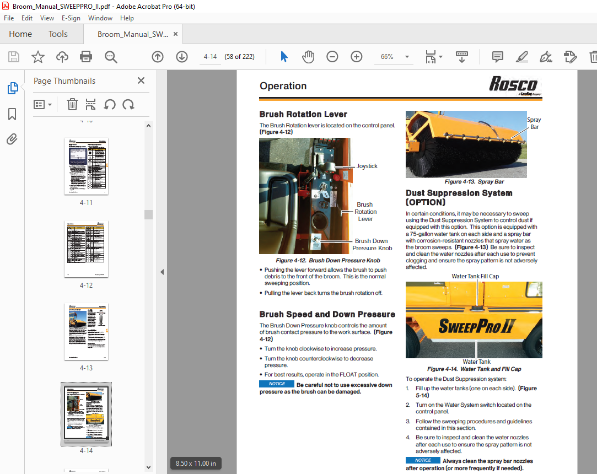Add file to starred favorites
The height and width of the screenshot is (474, 597).
pos(37,57)
